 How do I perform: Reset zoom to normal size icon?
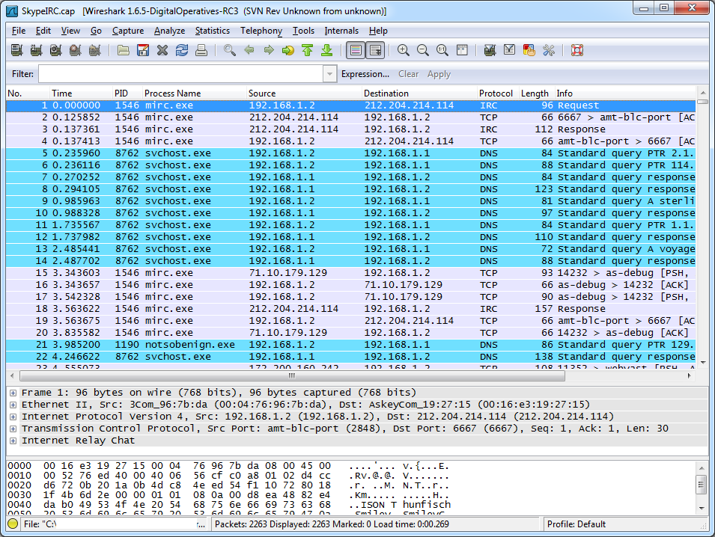coord(442,50)
